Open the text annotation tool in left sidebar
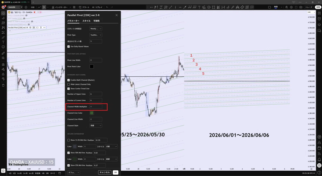 coord(3,42)
